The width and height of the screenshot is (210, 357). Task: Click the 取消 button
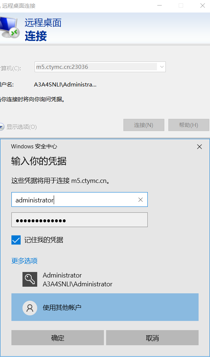point(152,337)
